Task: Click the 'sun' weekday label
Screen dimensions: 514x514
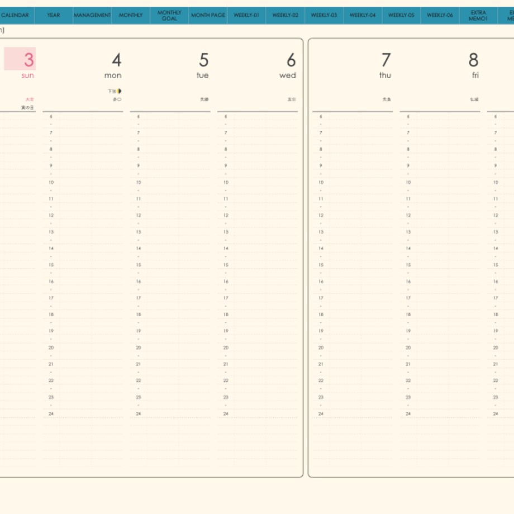Action: coord(28,75)
